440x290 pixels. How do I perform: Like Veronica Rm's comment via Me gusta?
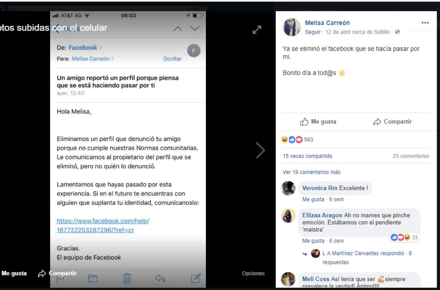(313, 199)
